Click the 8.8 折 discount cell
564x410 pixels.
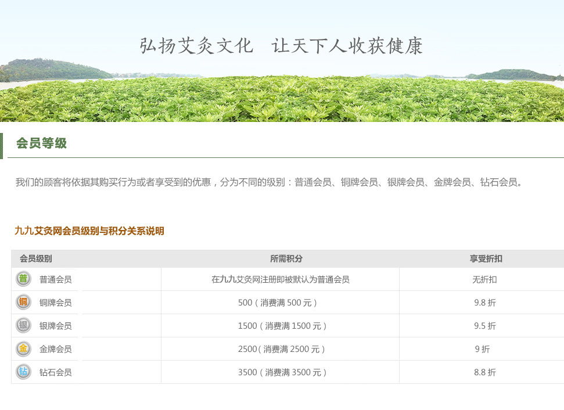pos(484,372)
